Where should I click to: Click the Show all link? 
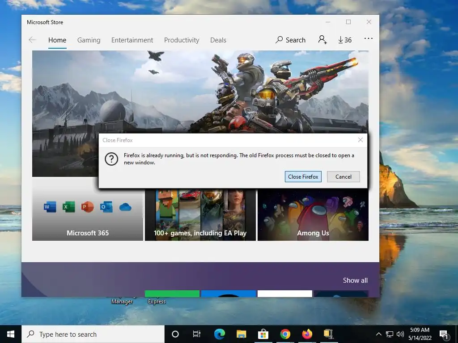pos(355,280)
